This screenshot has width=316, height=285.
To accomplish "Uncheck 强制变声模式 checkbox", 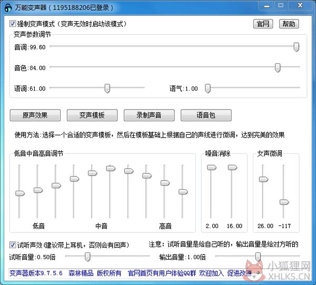I will (x=13, y=24).
